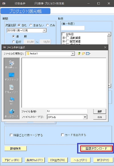114x166 pixels.
Task: Minimize the main window
Action: pos(88,3)
